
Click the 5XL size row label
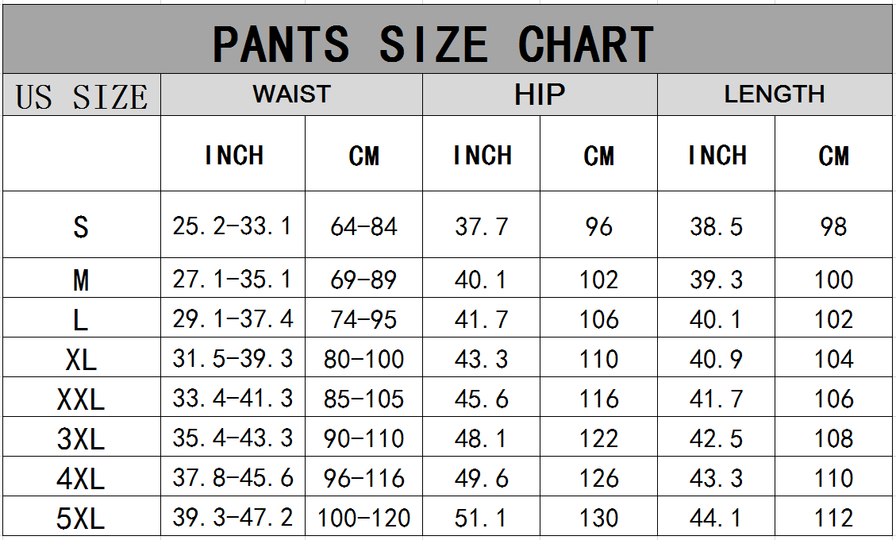click(81, 519)
